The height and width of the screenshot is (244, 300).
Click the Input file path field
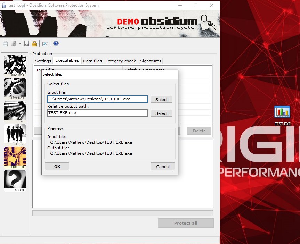pos(97,99)
